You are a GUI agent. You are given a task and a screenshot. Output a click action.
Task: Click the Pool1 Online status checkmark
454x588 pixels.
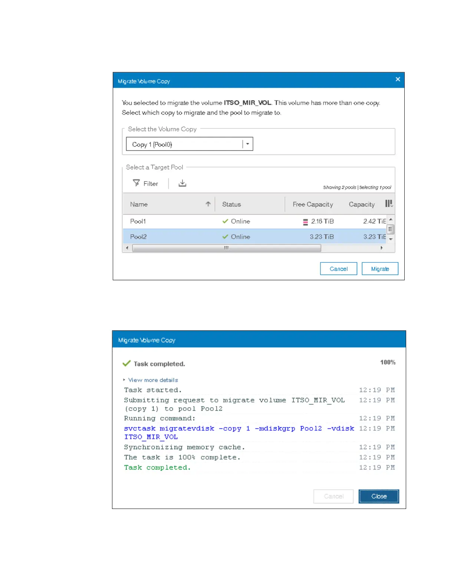coord(225,221)
